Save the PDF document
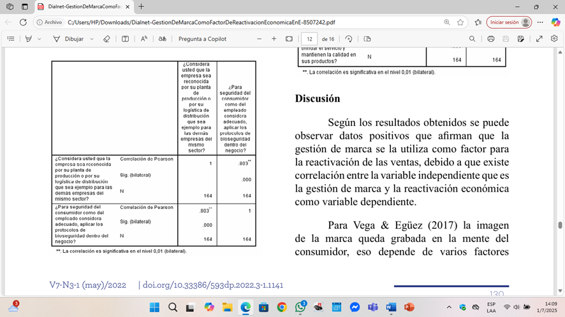The image size is (565, 317). click(x=506, y=39)
